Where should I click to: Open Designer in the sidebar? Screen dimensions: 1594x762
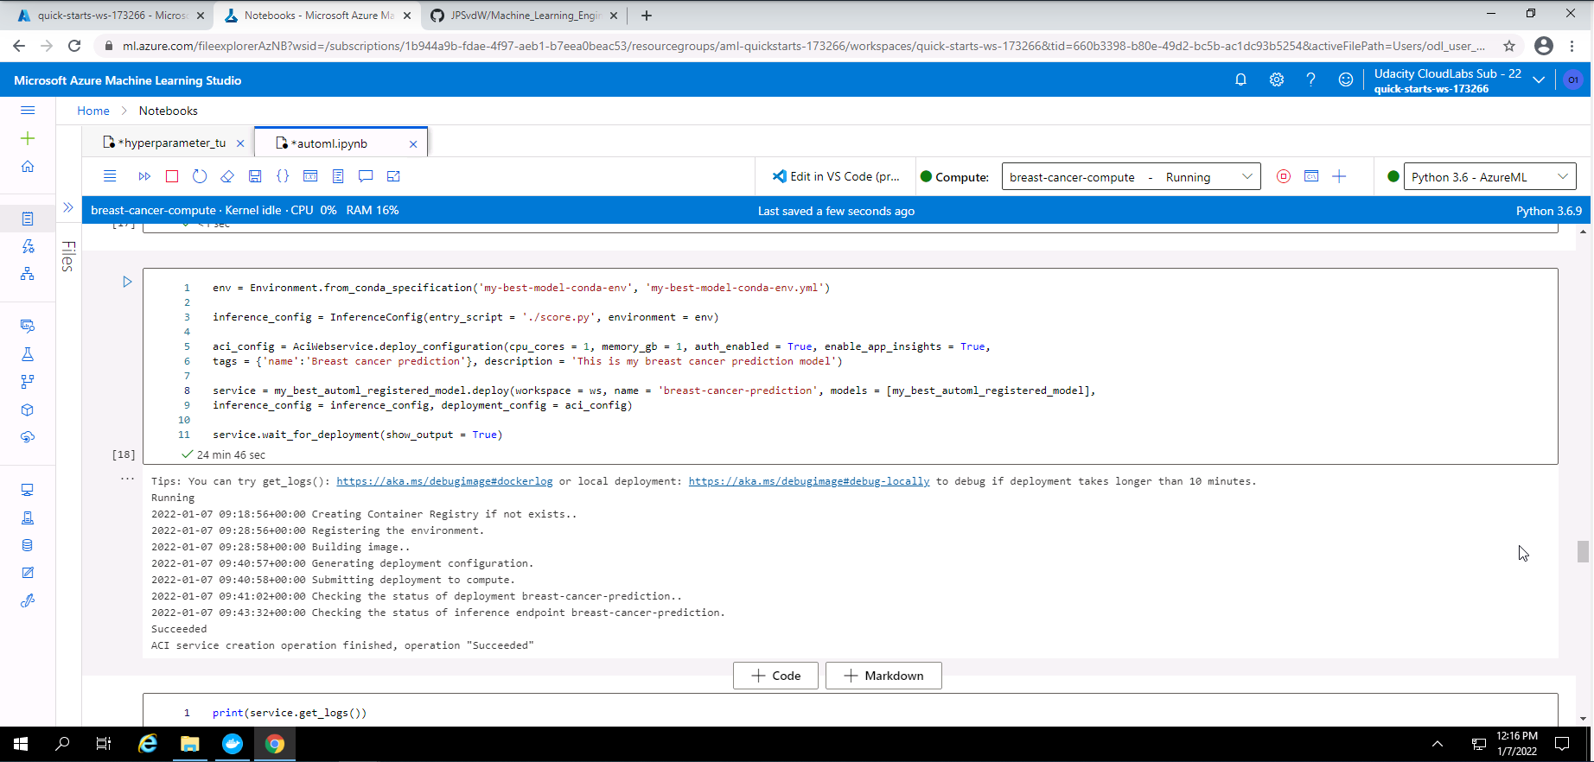tap(28, 274)
